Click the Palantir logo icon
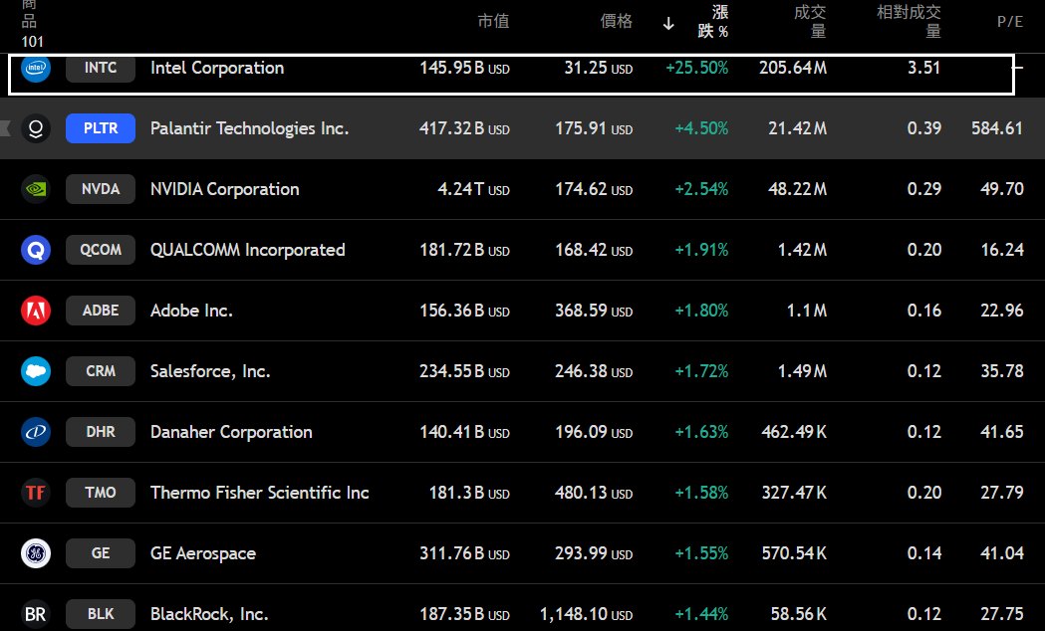Screen dimensions: 1045x631 click(x=36, y=129)
